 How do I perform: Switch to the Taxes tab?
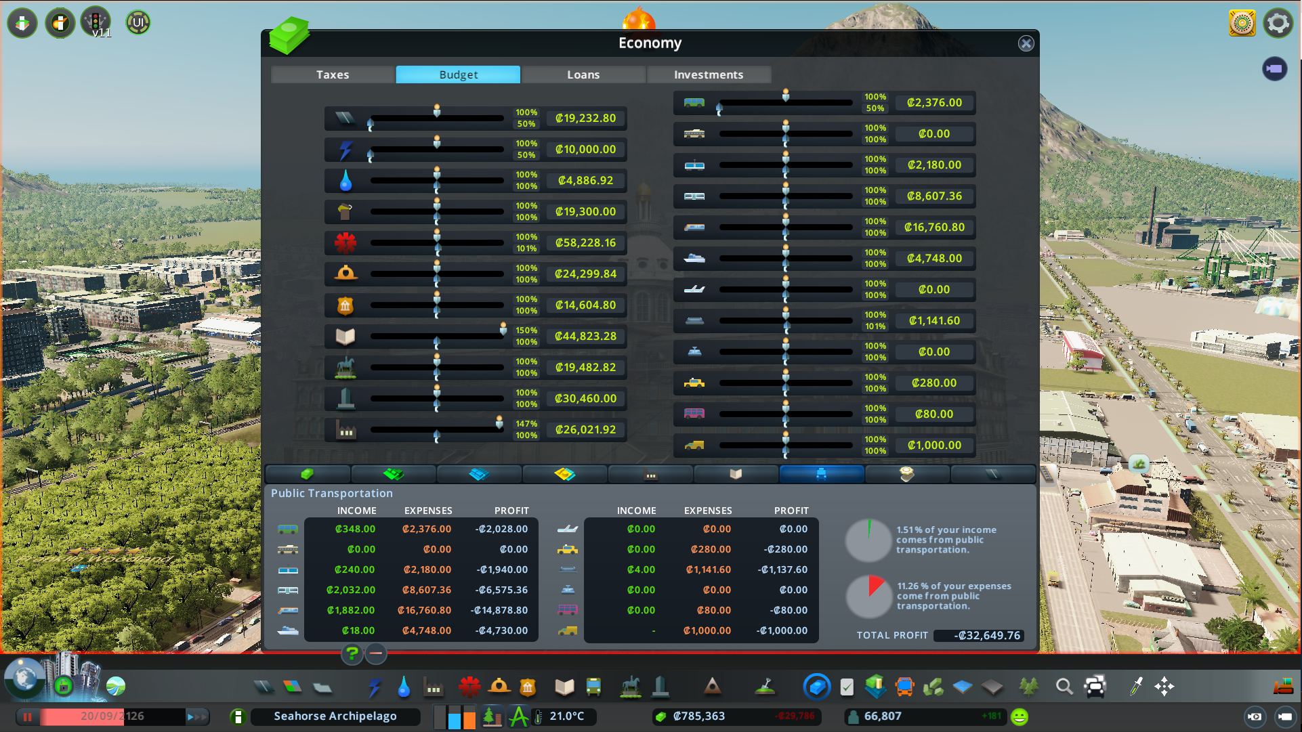333,74
